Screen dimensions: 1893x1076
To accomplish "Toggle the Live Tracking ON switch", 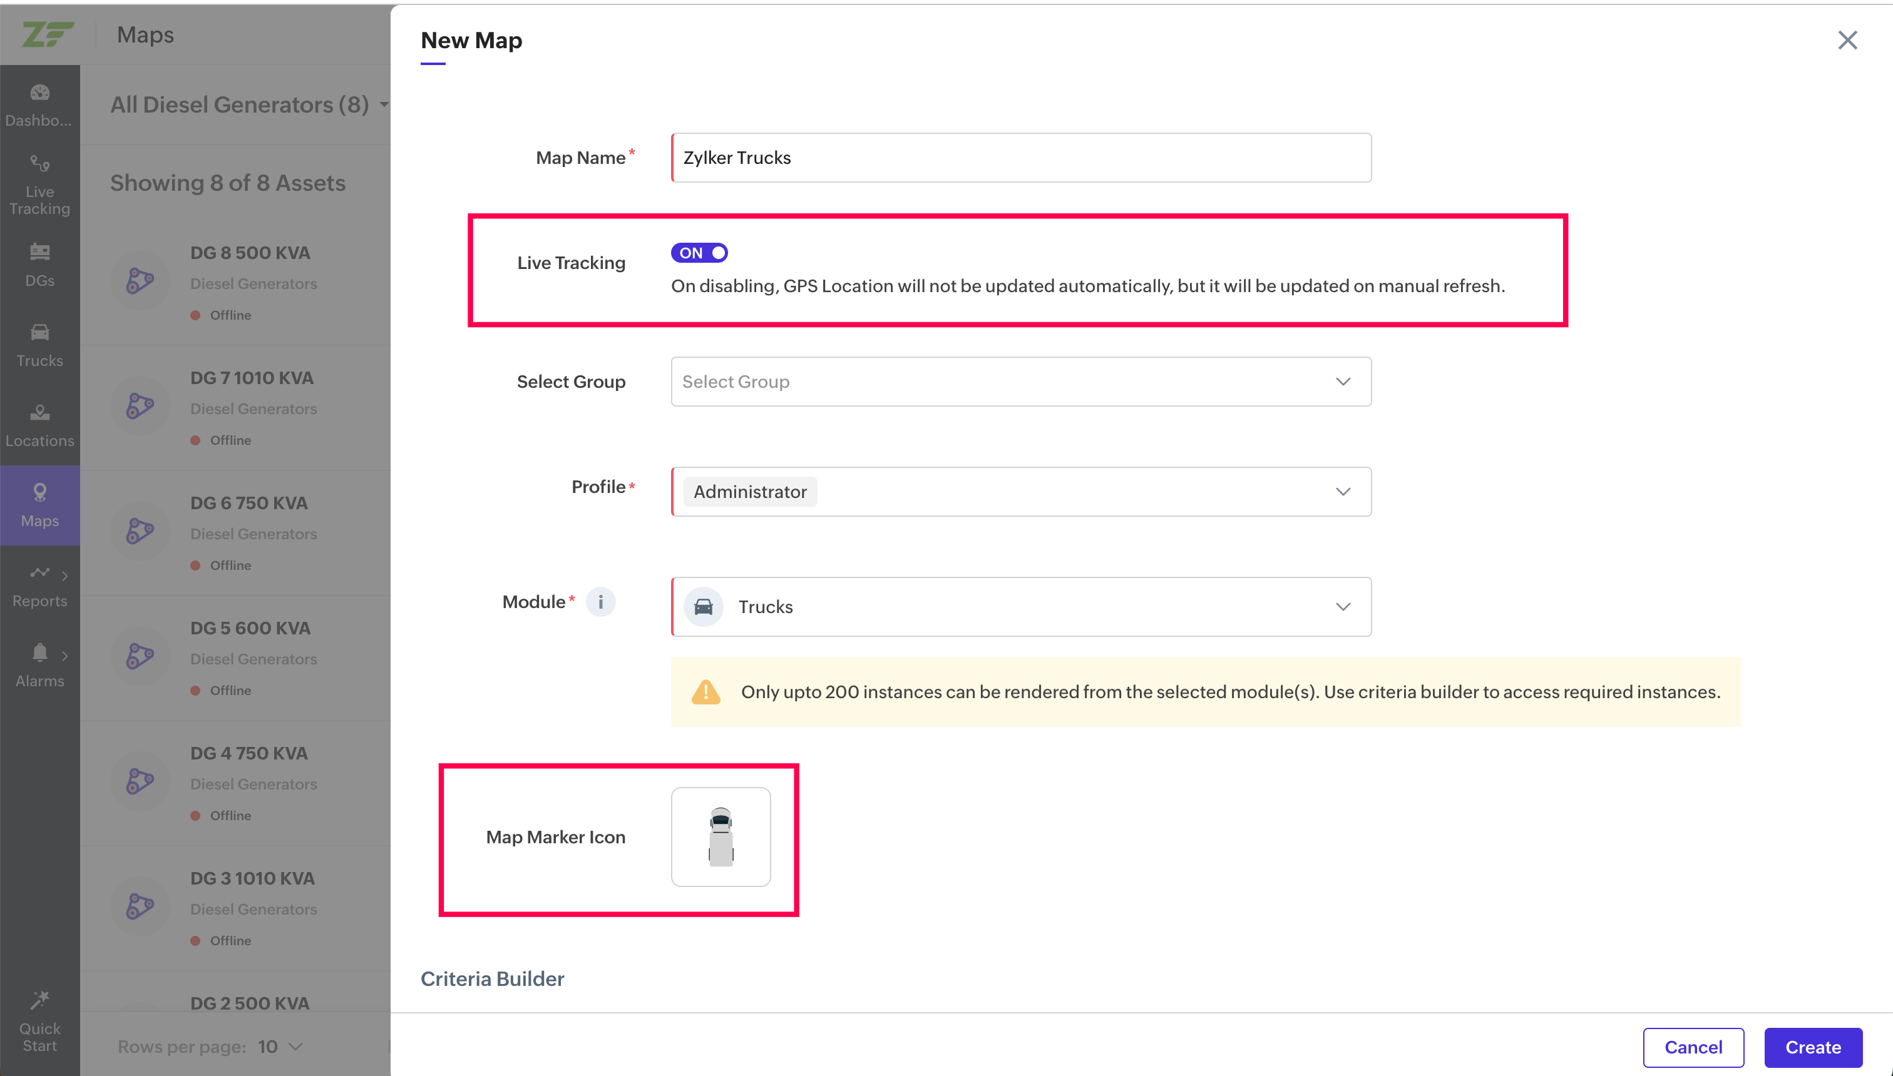I will coord(699,253).
